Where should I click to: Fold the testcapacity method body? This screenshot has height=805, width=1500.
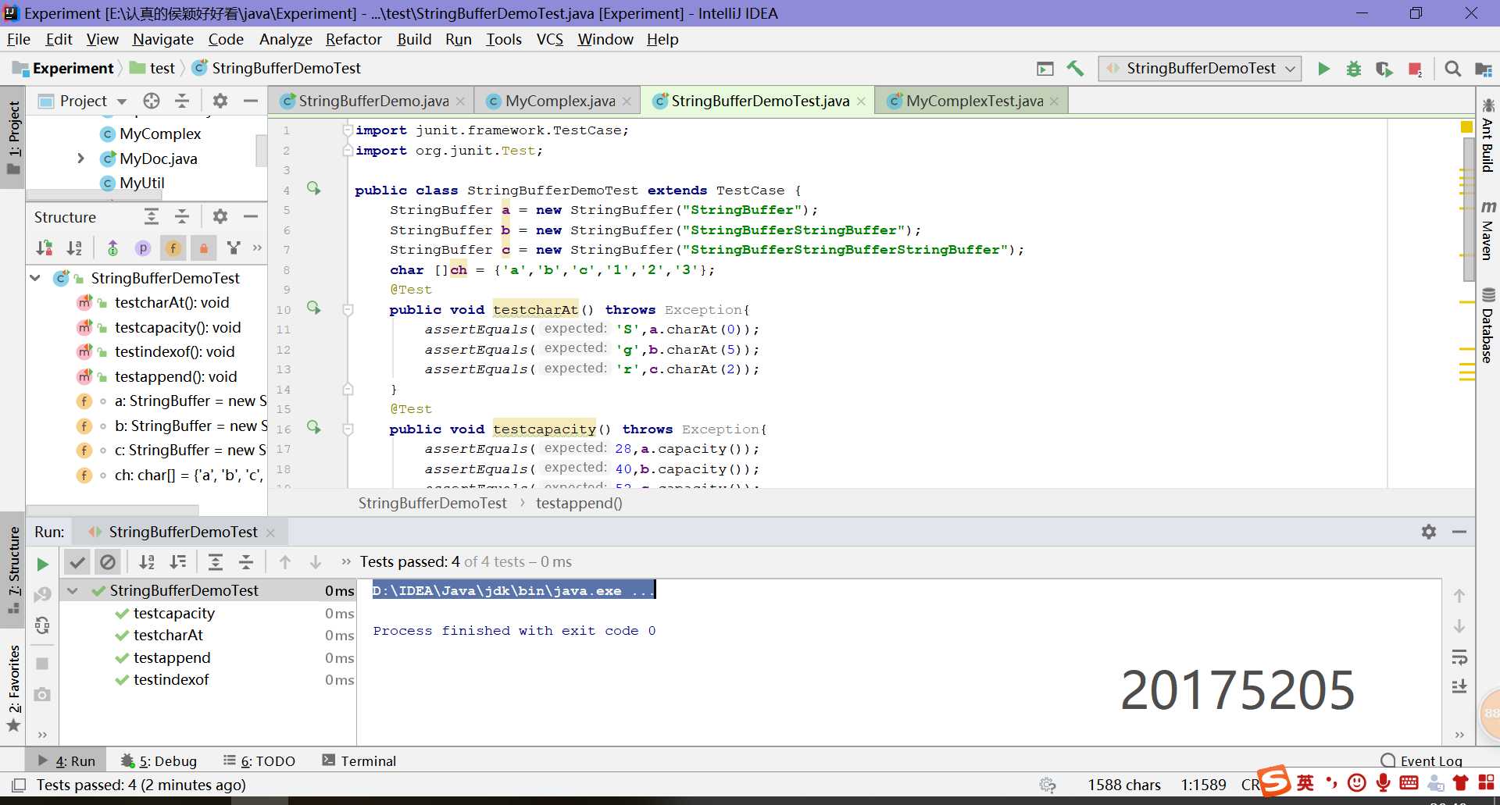coord(348,429)
